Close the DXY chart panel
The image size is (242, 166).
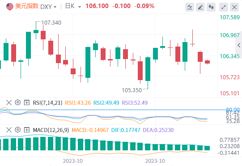click(x=234, y=7)
